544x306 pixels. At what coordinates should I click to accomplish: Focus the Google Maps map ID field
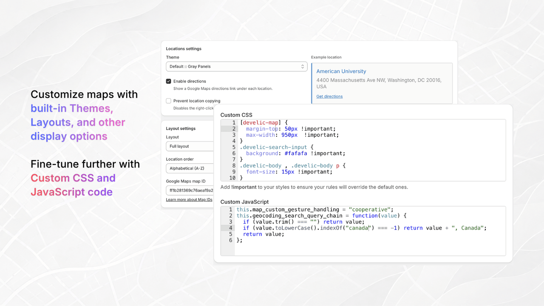coord(190,190)
